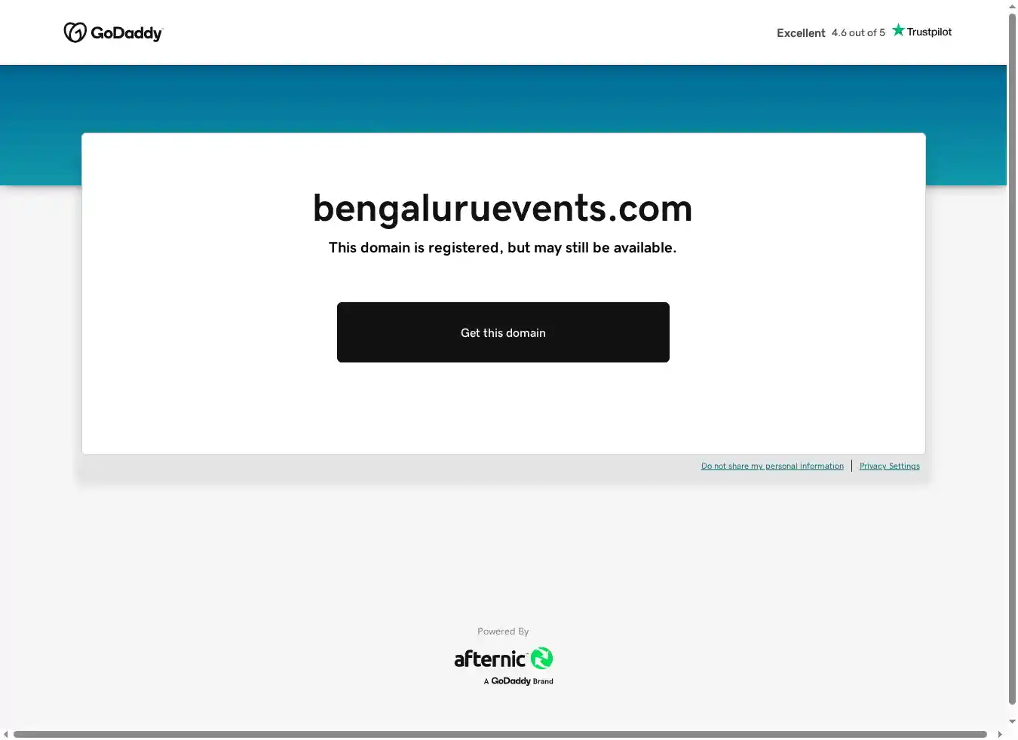Open Do not share my personal information
Image resolution: width=1018 pixels, height=740 pixels.
coord(772,466)
